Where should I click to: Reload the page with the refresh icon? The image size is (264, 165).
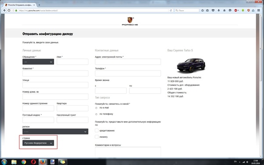[x=171, y=10]
